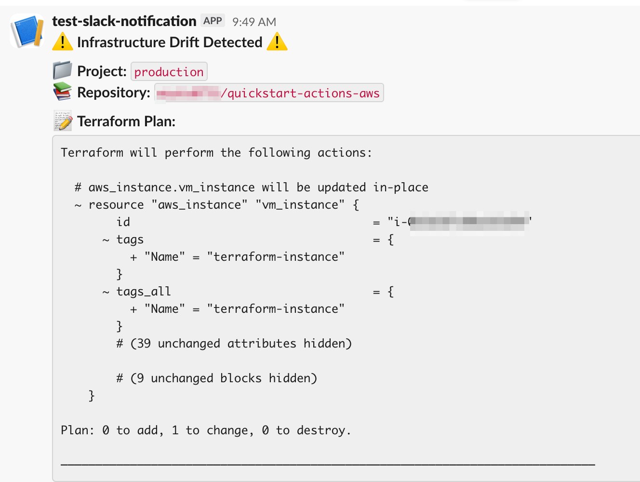
Task: Click the Plan summary line in the code block
Action: click(x=206, y=430)
